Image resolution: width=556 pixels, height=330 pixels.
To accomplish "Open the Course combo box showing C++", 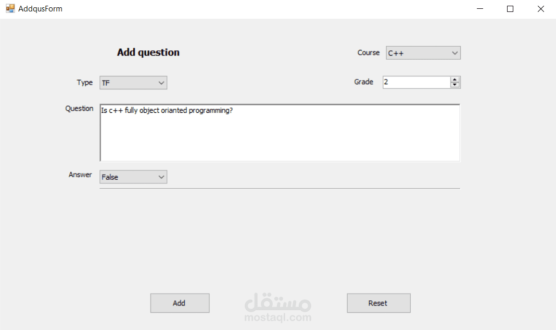I will coord(423,53).
